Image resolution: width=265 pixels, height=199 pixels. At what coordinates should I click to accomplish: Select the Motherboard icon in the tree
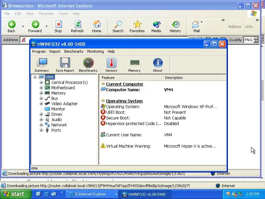47,88
